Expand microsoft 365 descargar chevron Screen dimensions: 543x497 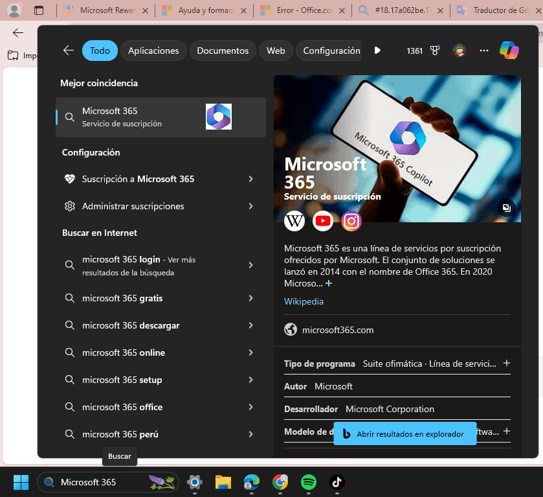tap(250, 325)
